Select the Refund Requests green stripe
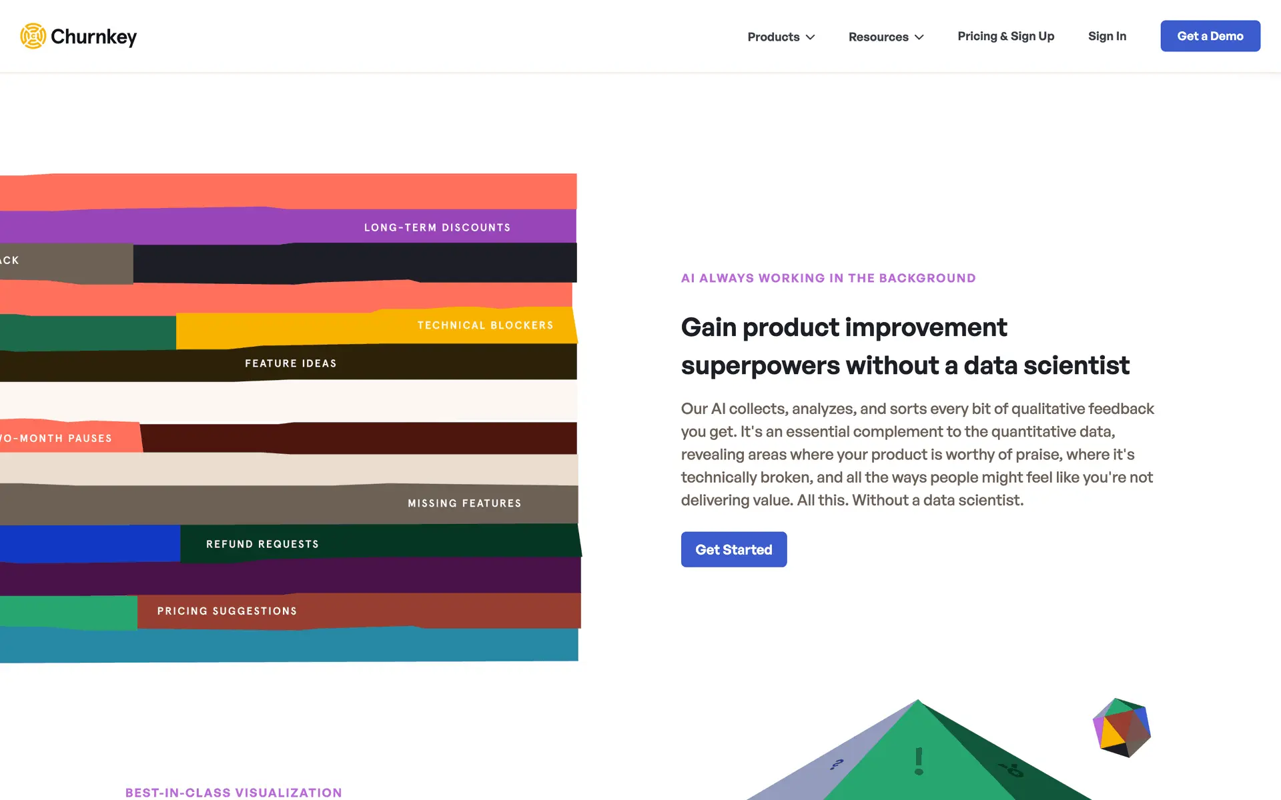 click(x=262, y=544)
